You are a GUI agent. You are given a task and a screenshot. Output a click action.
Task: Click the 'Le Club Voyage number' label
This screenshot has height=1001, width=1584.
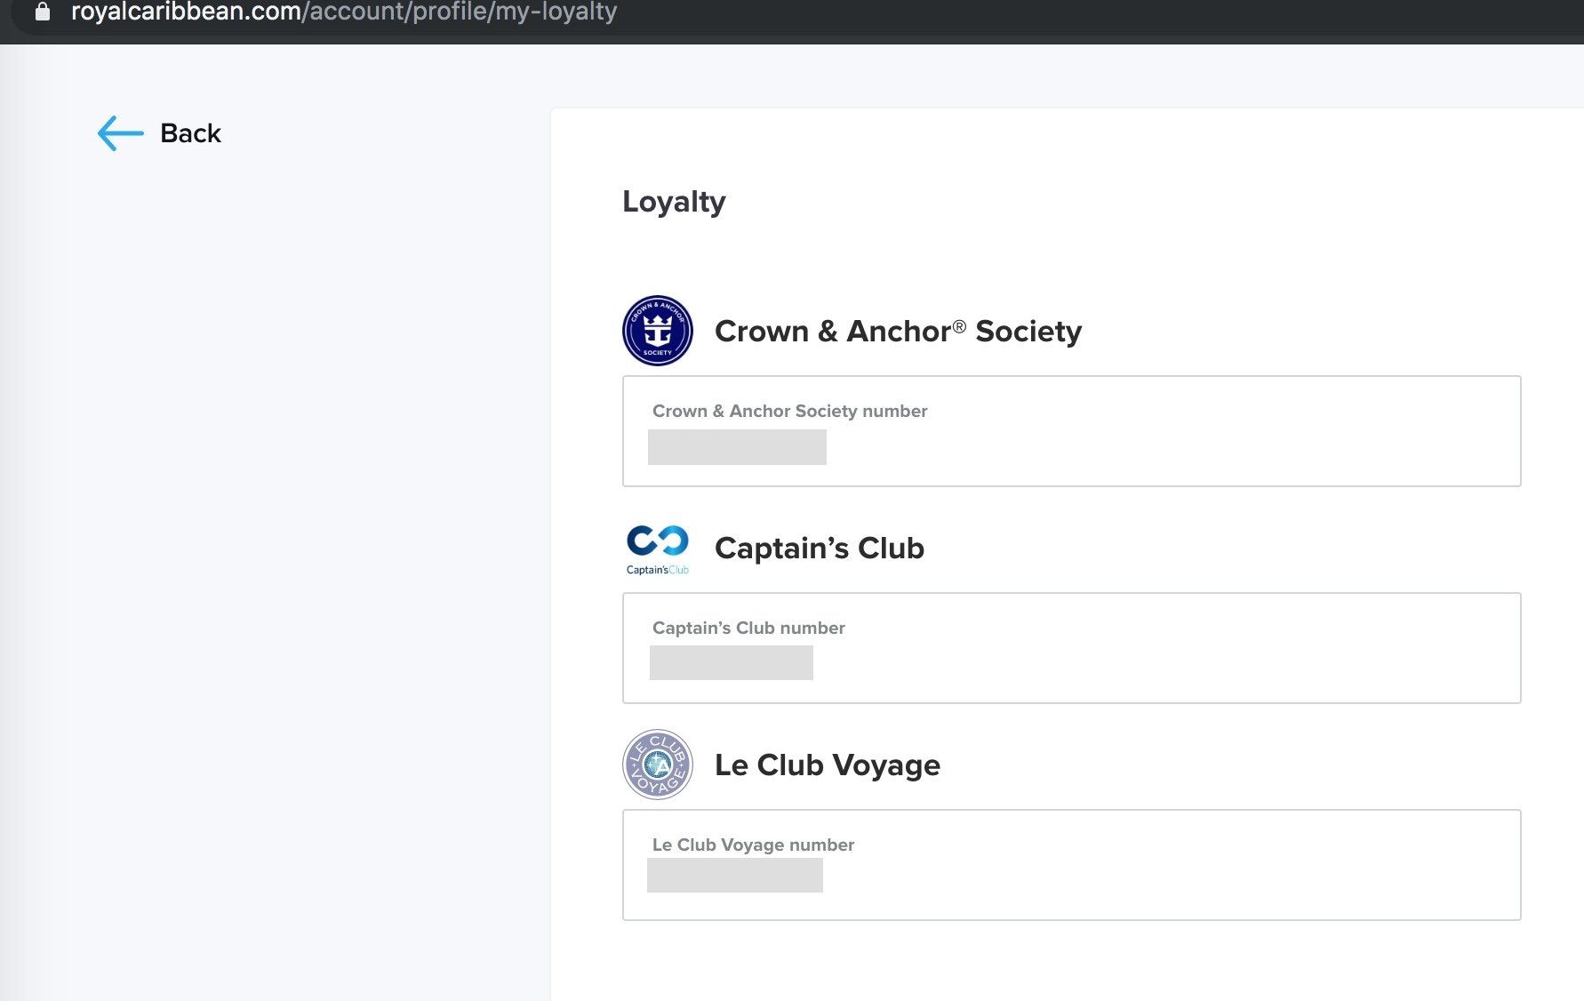[753, 845]
